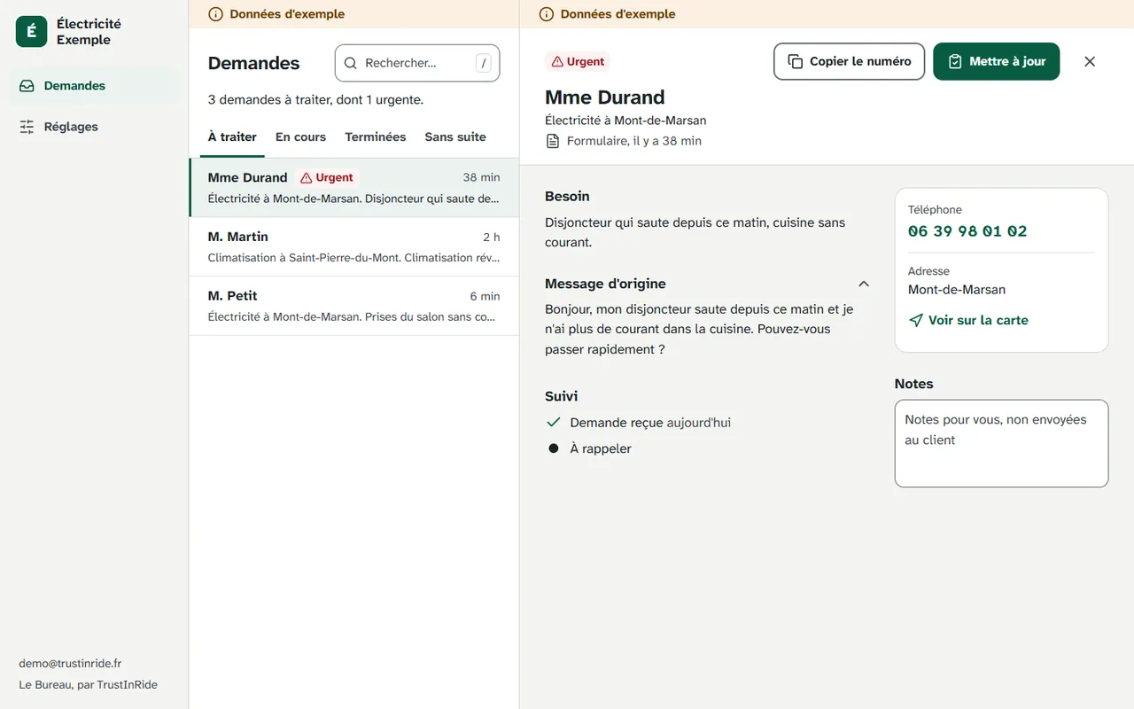Click the '2 h' time in Martin row
1134x709 pixels.
492,237
